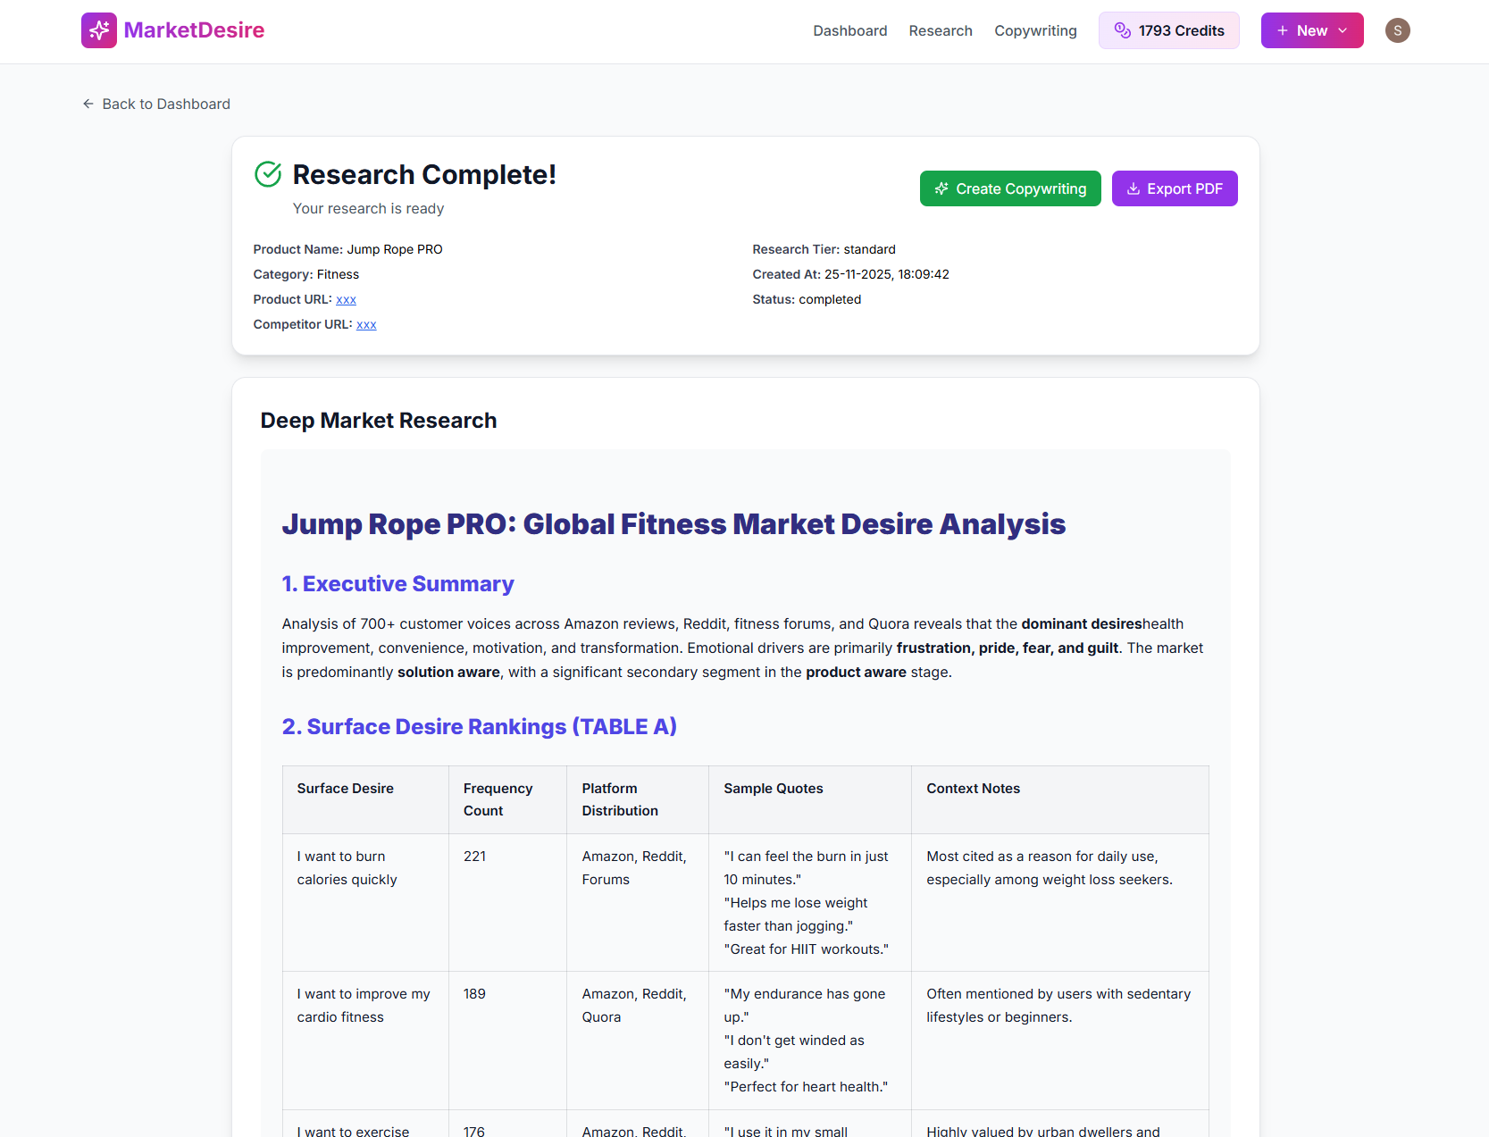The height and width of the screenshot is (1137, 1489).
Task: Click the sparkle icon on Create Copywriting
Action: (941, 188)
